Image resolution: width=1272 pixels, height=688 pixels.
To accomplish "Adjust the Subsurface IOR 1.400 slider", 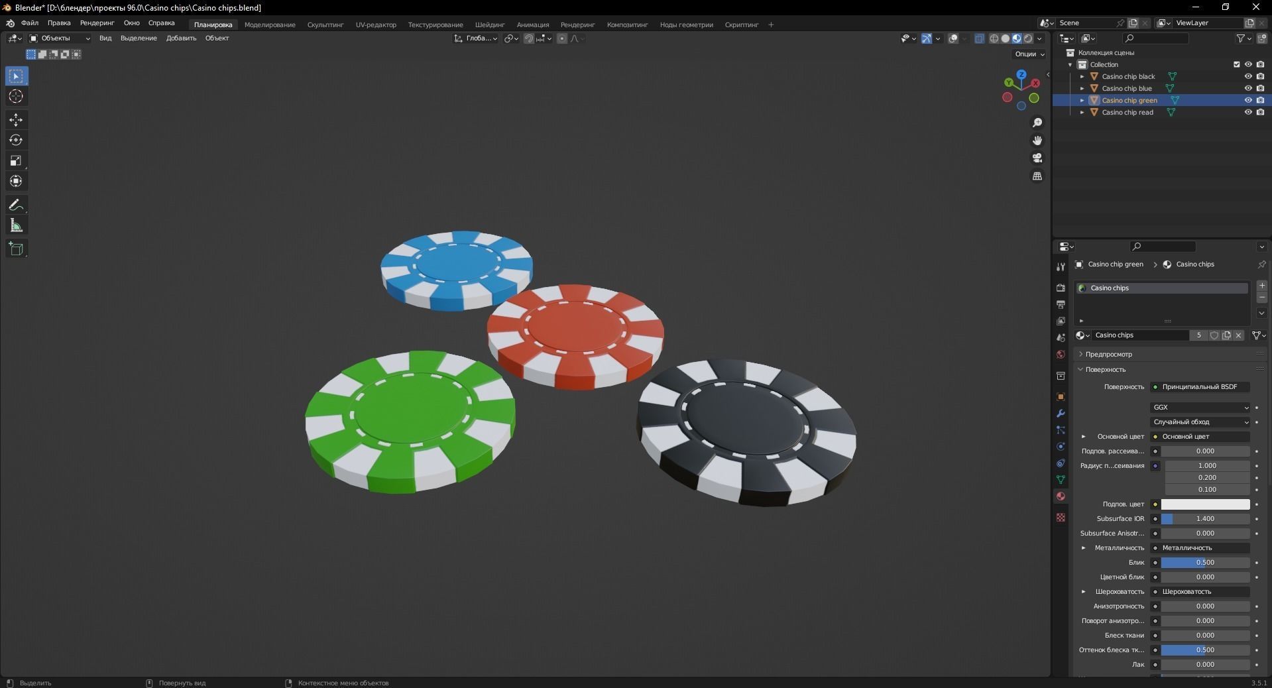I will point(1205,519).
